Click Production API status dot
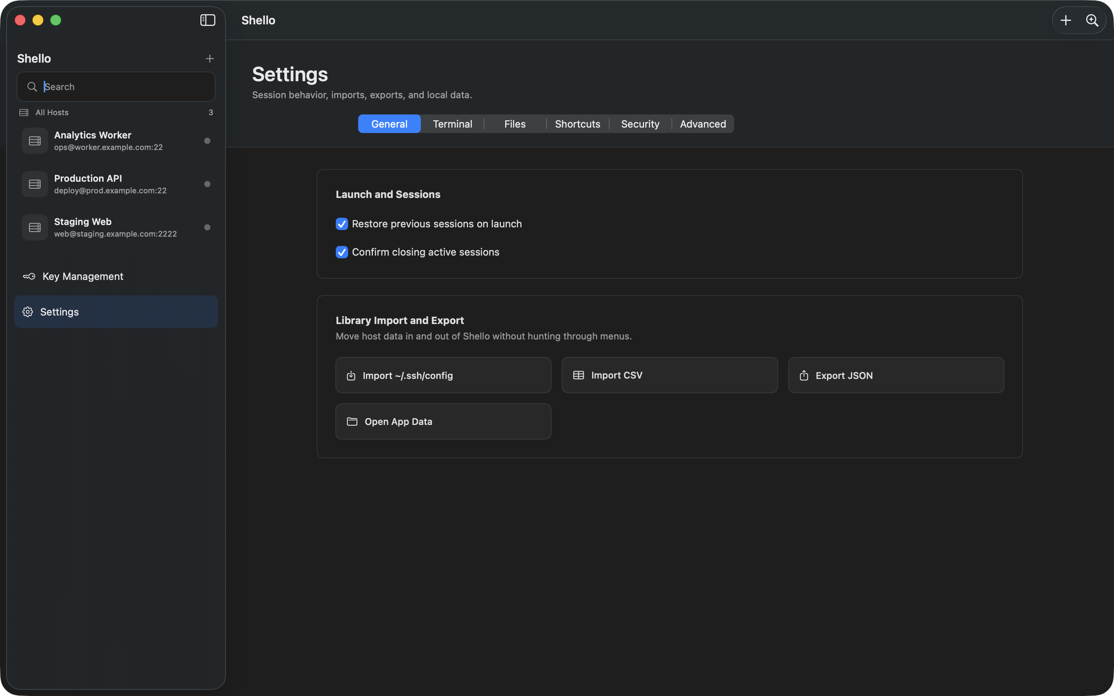Image resolution: width=1114 pixels, height=696 pixels. pos(207,184)
